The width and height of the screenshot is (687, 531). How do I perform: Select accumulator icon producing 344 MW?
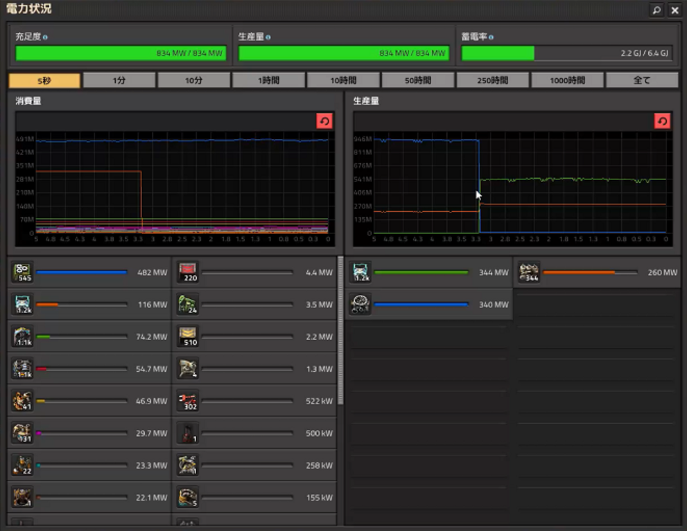(360, 272)
